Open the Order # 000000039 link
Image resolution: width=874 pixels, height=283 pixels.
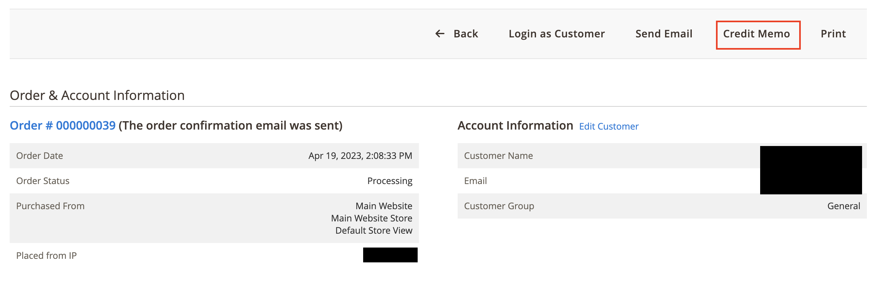coord(63,125)
